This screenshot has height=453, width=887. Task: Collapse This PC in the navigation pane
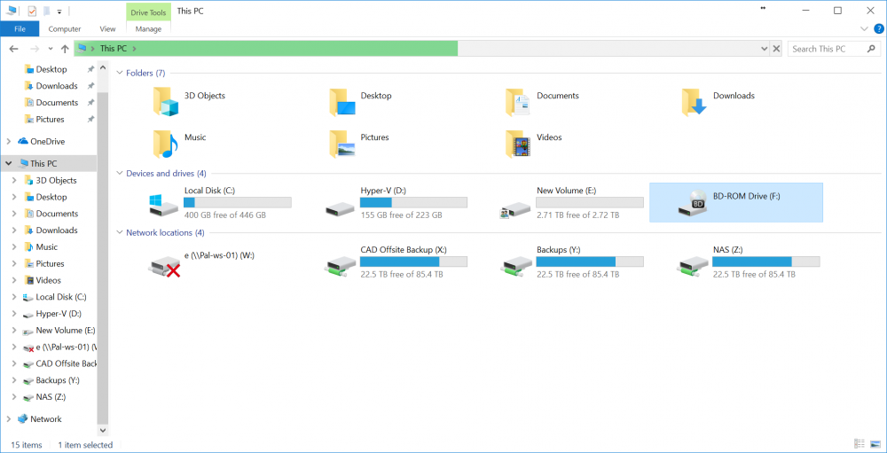[x=9, y=163]
